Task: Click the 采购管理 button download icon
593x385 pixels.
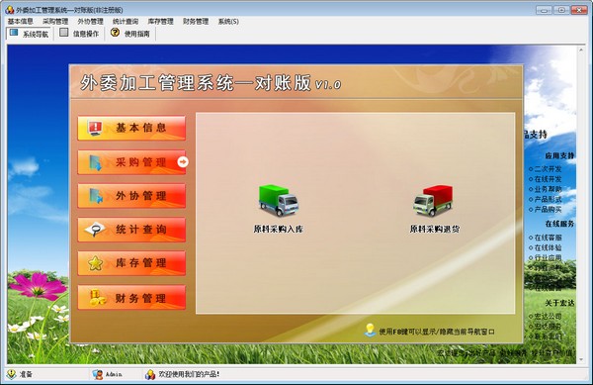Action: [x=95, y=162]
